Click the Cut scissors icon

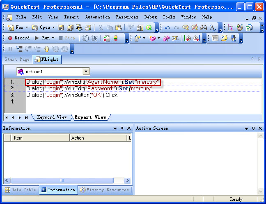[101, 28]
